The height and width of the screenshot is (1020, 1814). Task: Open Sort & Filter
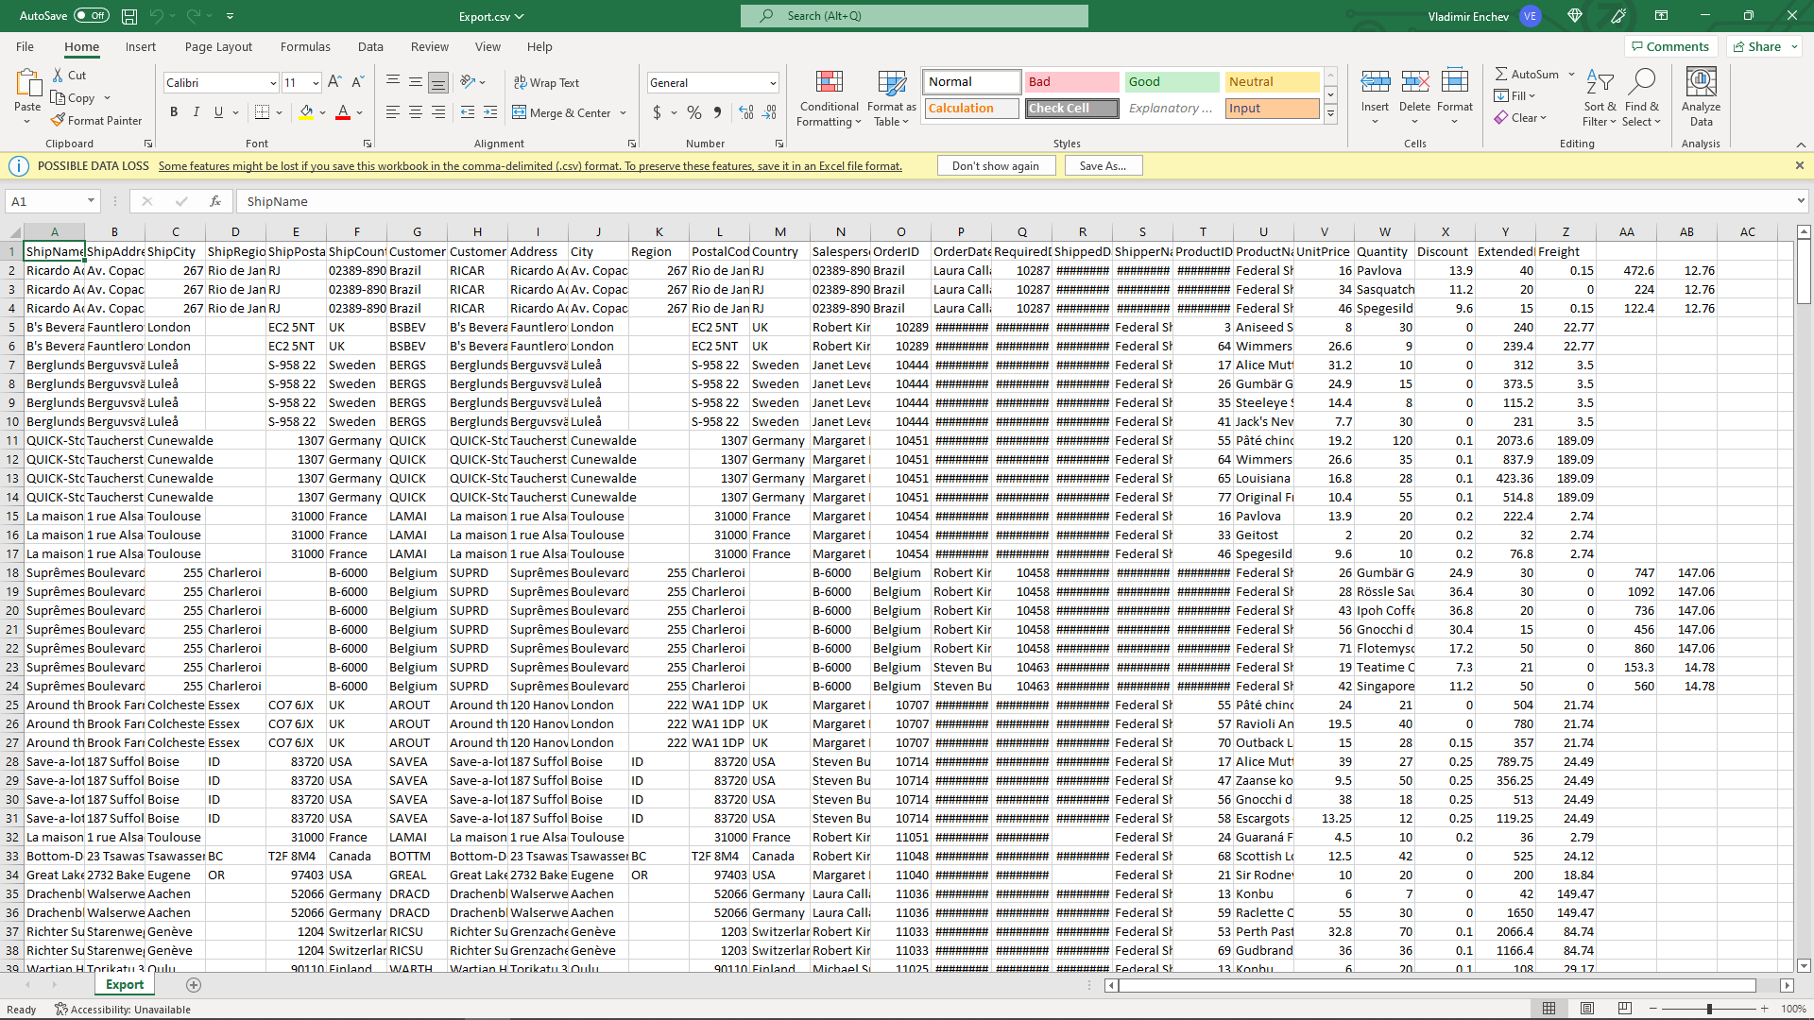(x=1600, y=98)
